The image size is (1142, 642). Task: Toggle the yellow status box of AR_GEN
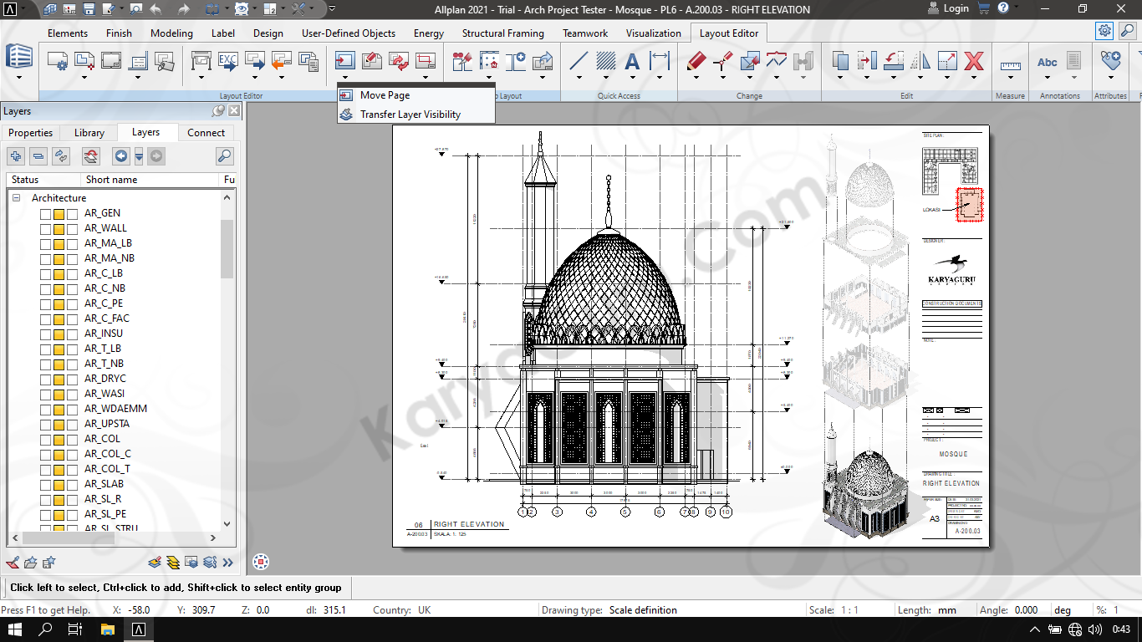tap(59, 213)
